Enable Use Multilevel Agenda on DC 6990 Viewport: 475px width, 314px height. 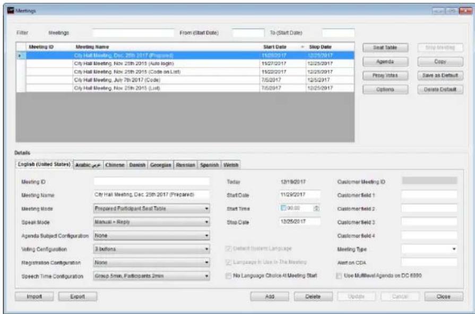coord(339,276)
